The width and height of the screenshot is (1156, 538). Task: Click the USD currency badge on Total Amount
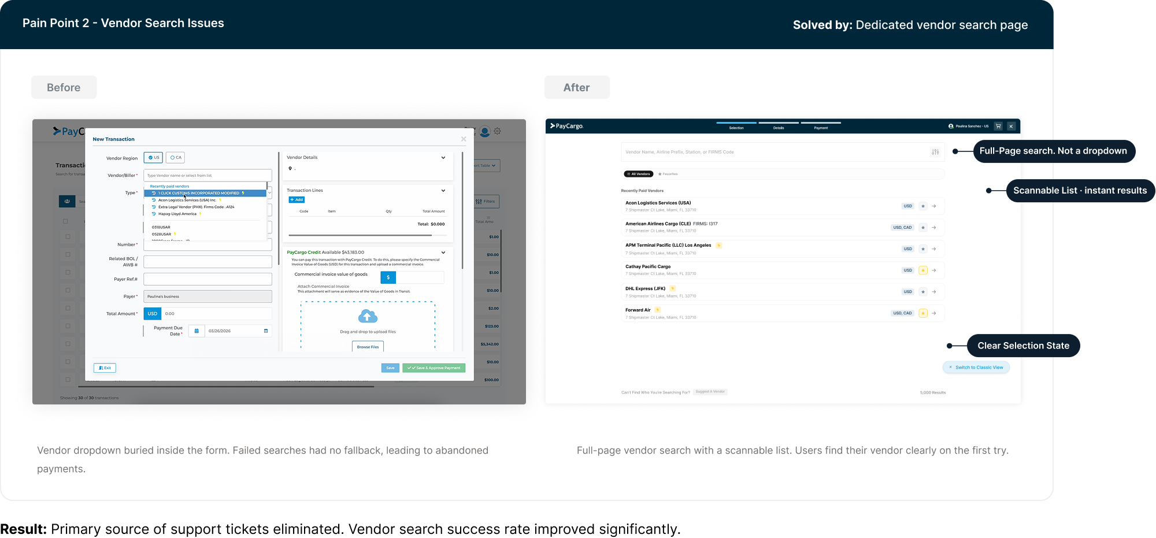click(153, 314)
